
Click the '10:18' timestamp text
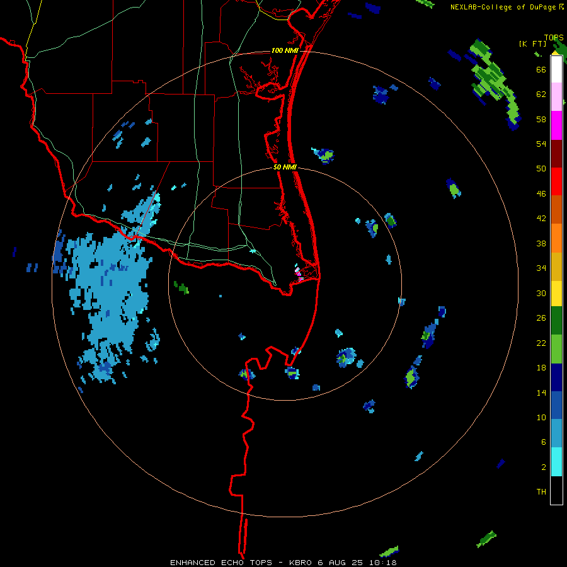[x=382, y=563]
